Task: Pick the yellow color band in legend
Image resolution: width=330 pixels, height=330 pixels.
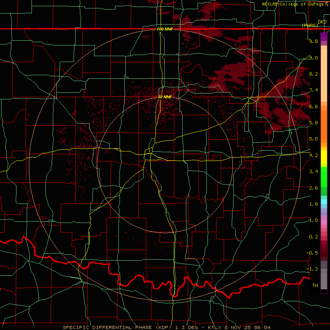Action: (x=324, y=157)
